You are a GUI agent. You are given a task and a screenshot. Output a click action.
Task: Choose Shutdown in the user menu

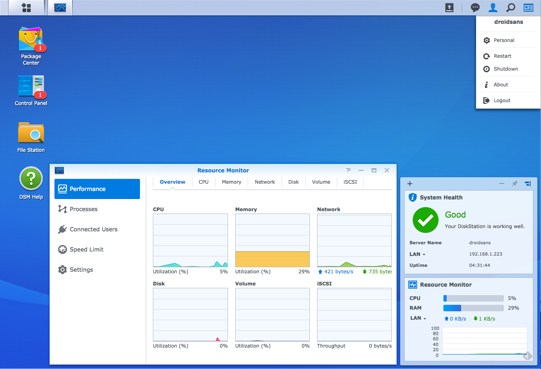click(x=508, y=69)
